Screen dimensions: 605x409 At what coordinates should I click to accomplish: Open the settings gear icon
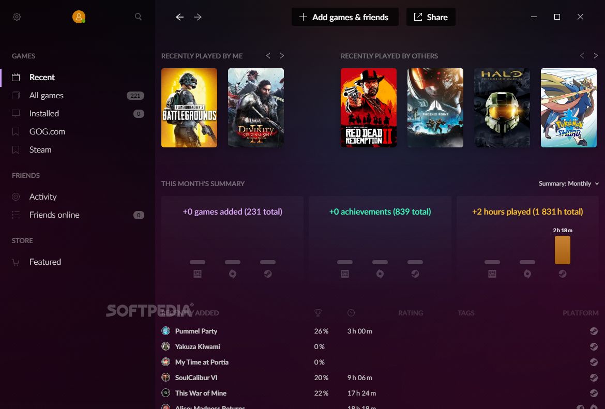tap(17, 17)
